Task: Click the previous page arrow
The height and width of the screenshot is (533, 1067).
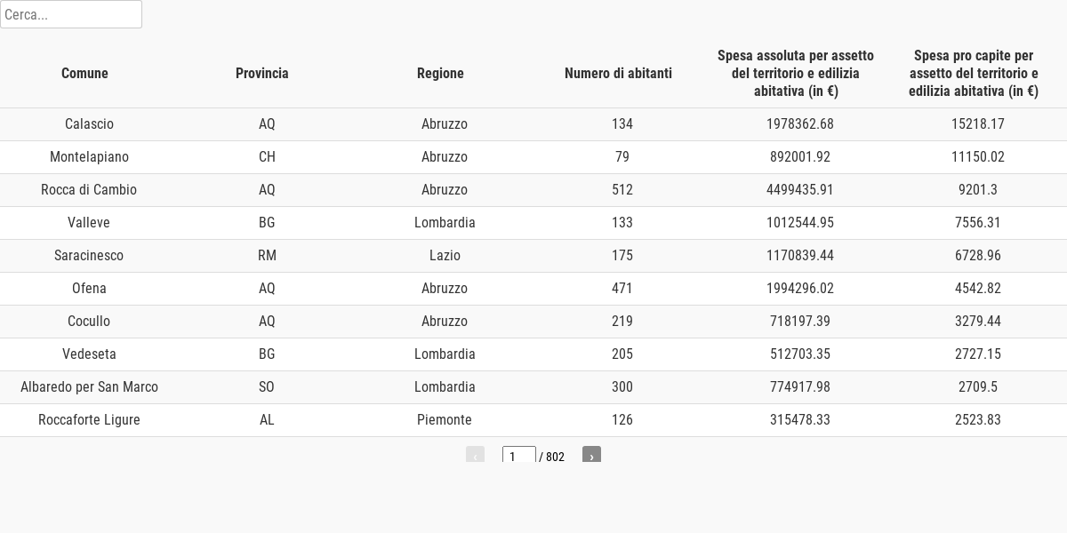Action: [475, 456]
